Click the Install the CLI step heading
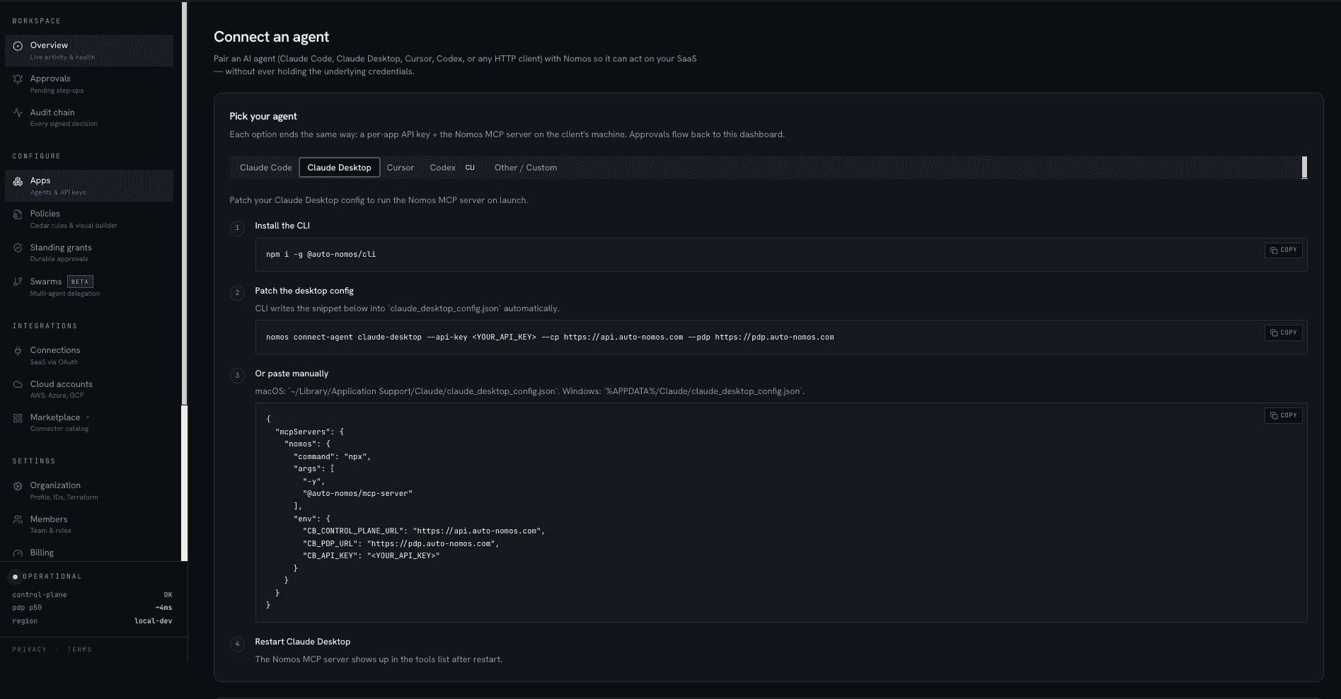The width and height of the screenshot is (1341, 699). click(x=282, y=226)
